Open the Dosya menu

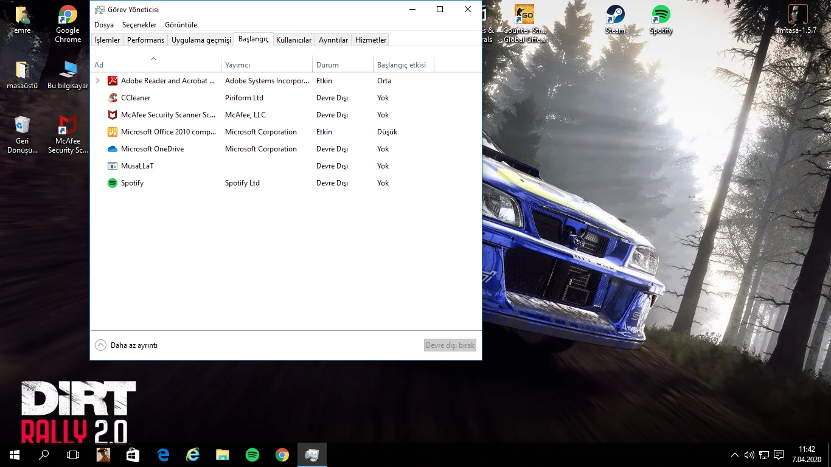pos(104,25)
